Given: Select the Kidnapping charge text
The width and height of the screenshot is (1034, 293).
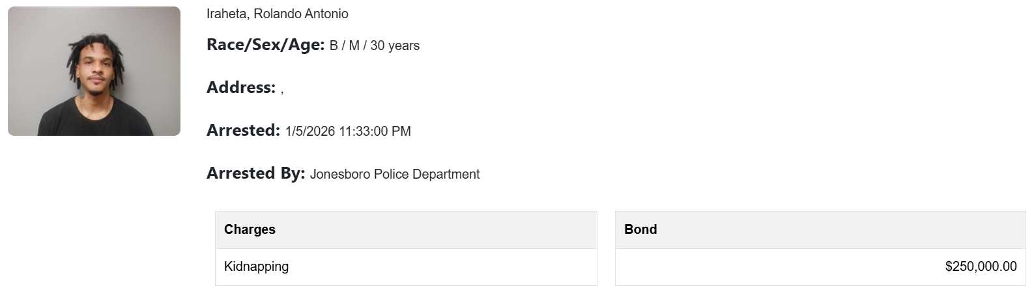Looking at the screenshot, I should pyautogui.click(x=256, y=266).
